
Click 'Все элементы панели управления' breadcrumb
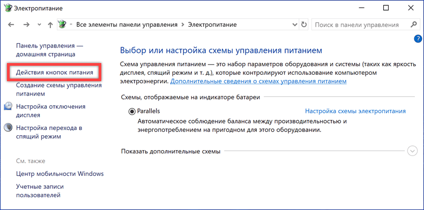coord(127,25)
